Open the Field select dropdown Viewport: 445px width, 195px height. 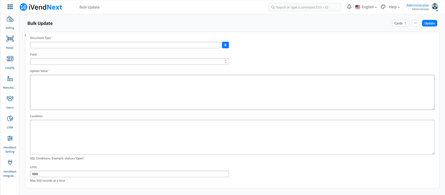130,62
